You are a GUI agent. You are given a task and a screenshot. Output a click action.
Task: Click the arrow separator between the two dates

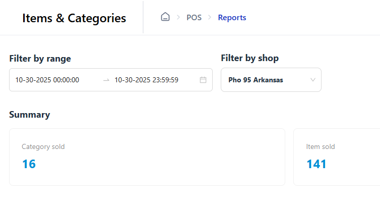pyautogui.click(x=106, y=80)
